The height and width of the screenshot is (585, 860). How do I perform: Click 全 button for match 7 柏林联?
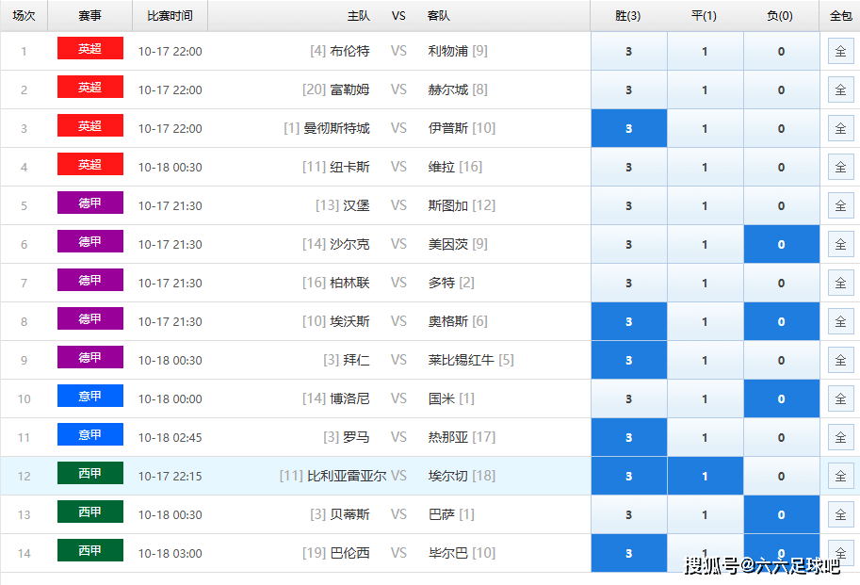click(840, 283)
